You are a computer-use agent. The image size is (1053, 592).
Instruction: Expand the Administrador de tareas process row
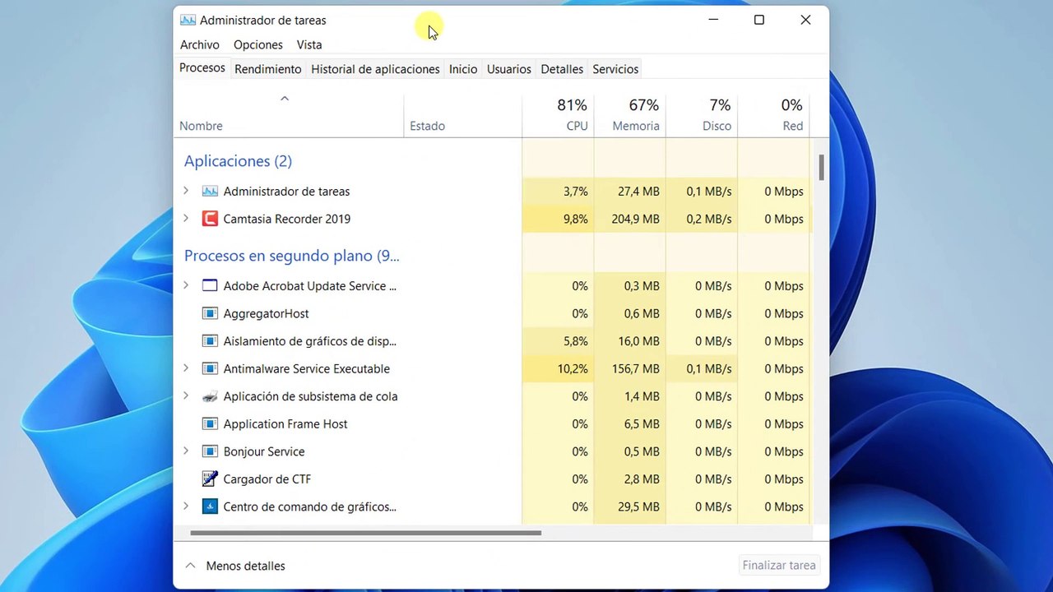[x=186, y=191]
